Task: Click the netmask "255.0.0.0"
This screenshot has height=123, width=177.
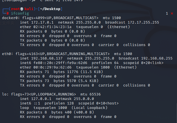Action: 84,99
